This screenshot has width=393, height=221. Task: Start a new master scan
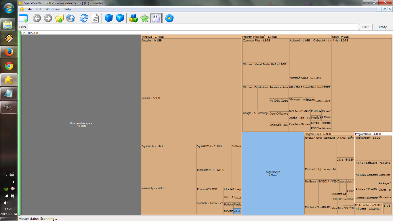(x=84, y=19)
